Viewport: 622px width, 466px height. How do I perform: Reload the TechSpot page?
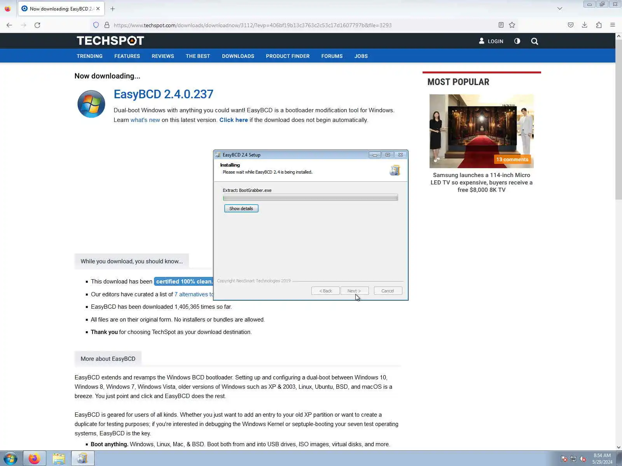(x=37, y=25)
